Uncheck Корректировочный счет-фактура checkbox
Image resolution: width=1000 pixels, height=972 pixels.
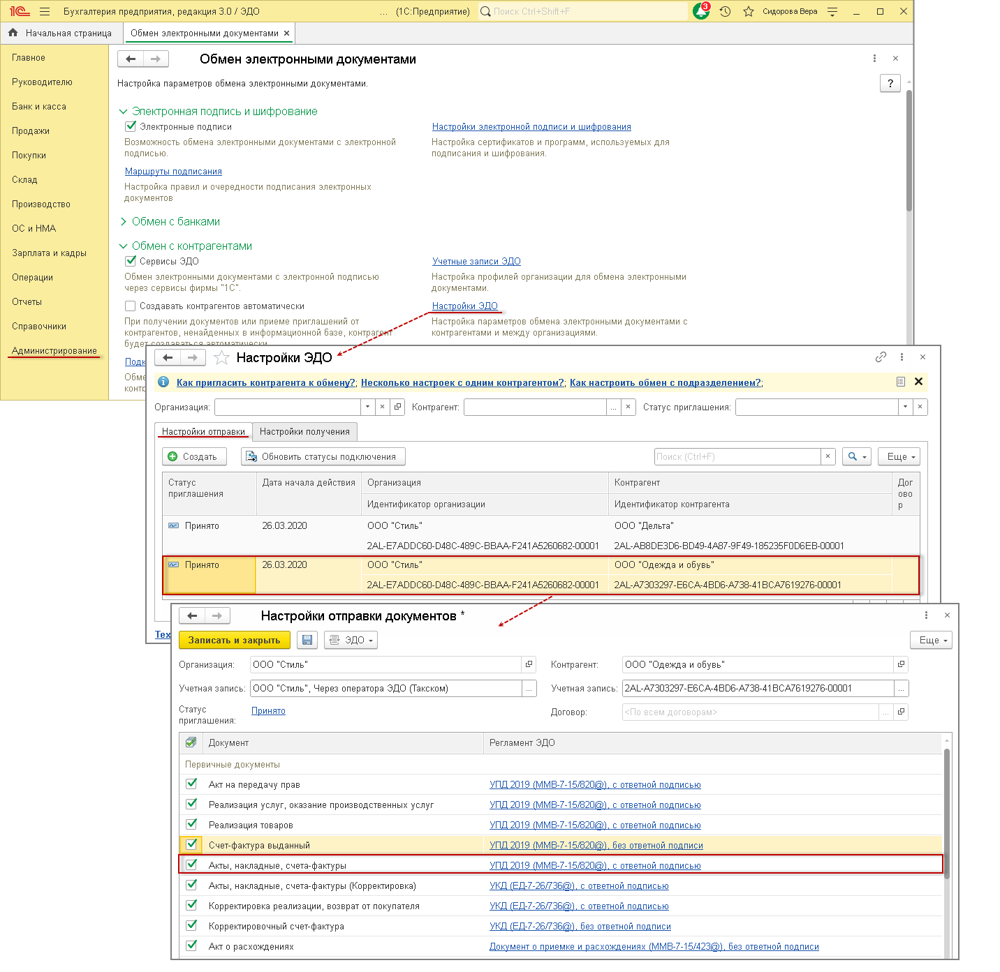[x=191, y=926]
